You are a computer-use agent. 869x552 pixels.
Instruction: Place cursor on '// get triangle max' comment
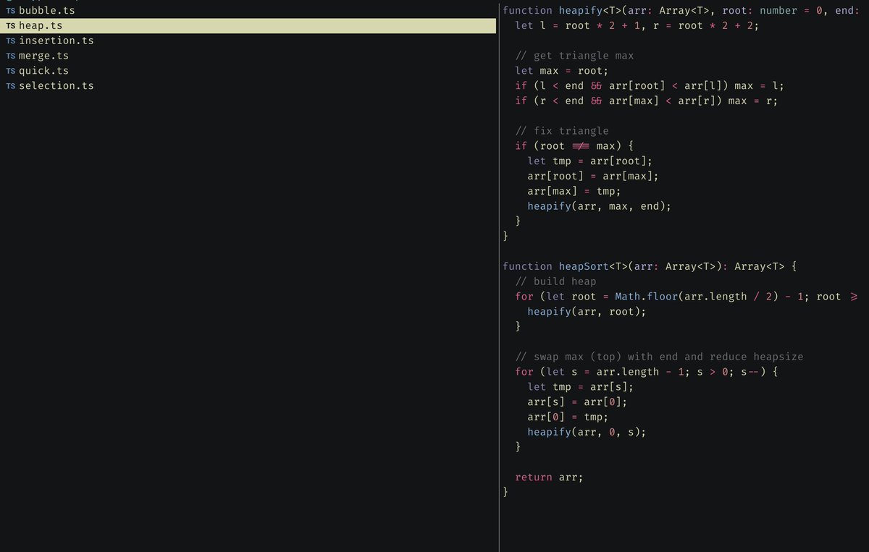(574, 56)
